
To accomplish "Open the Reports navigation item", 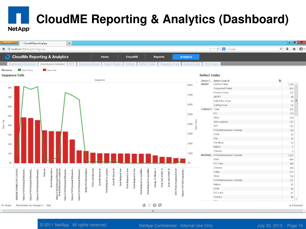I will point(159,57).
